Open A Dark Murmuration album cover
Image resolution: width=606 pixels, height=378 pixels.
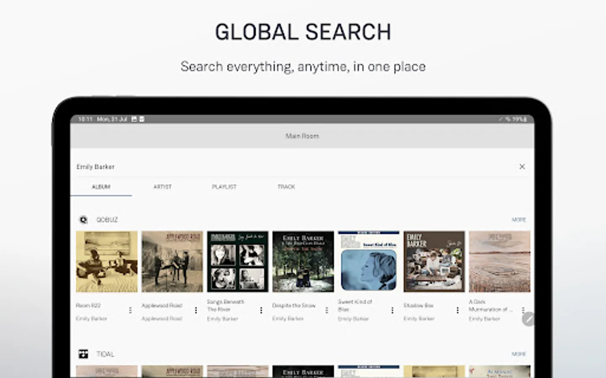[500, 261]
